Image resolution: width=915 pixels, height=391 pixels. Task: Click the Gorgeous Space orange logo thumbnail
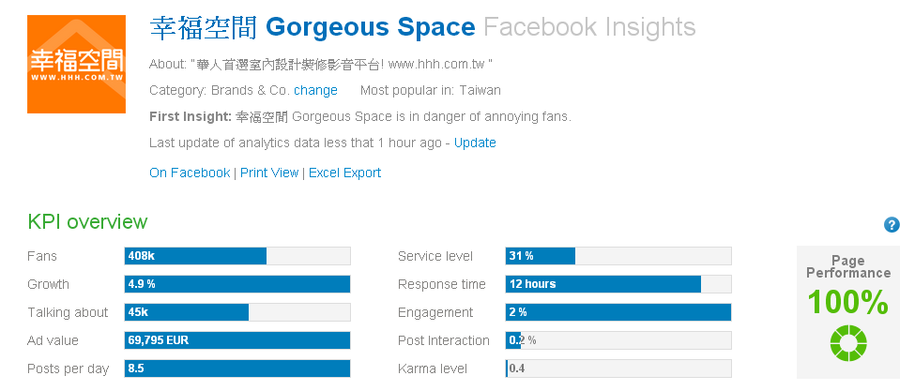point(77,64)
